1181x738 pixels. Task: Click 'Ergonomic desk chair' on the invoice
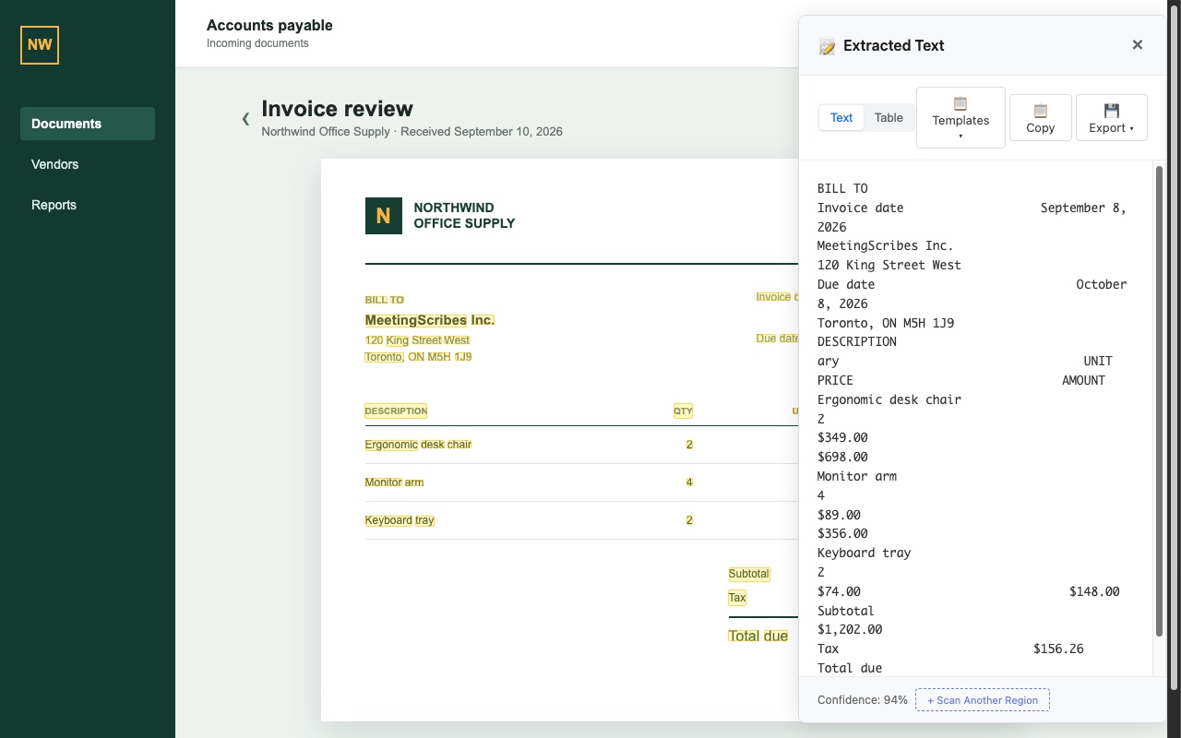point(418,445)
